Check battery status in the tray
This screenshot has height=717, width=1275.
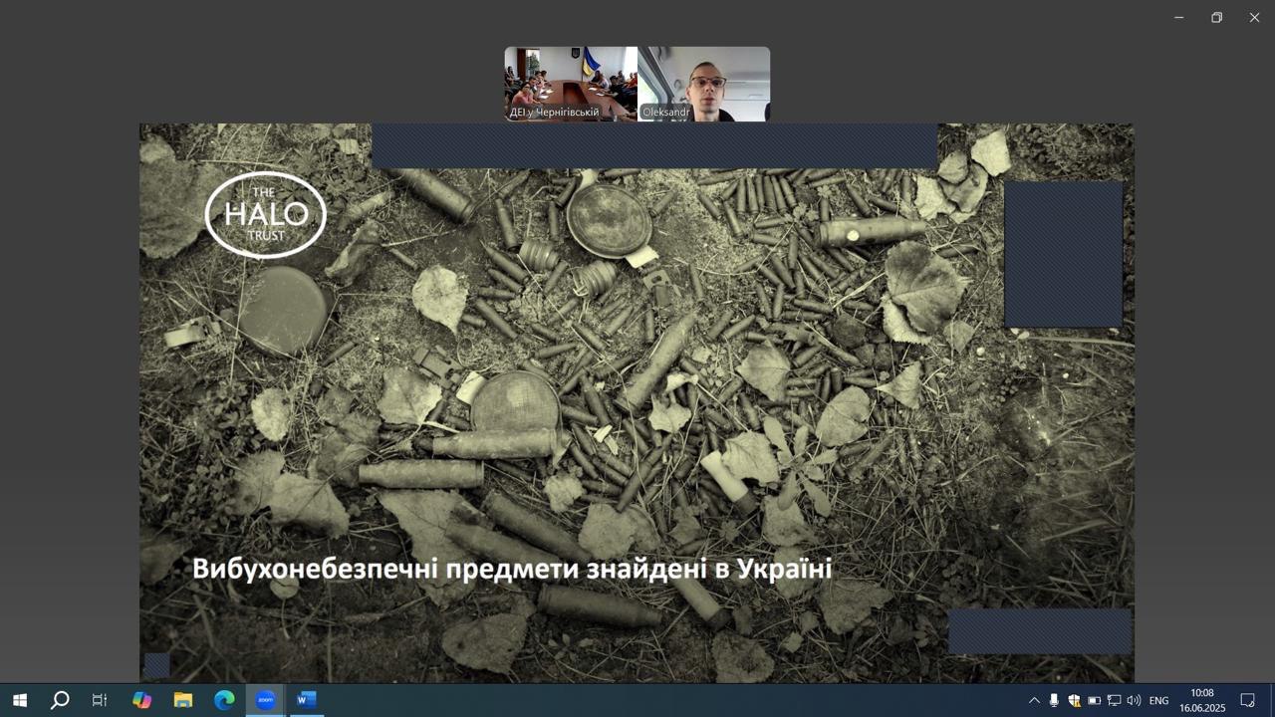pos(1094,700)
